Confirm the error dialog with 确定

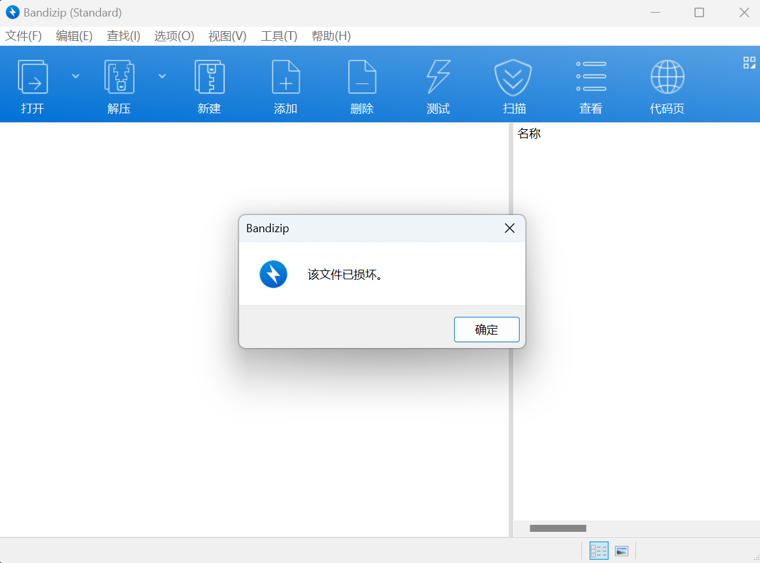[x=487, y=330]
